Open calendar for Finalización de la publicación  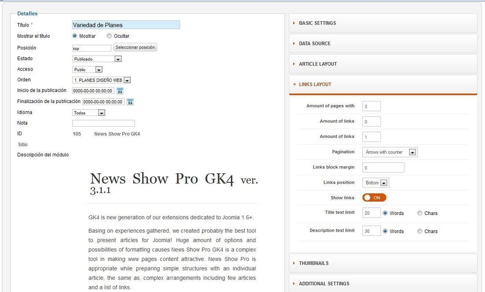130,102
